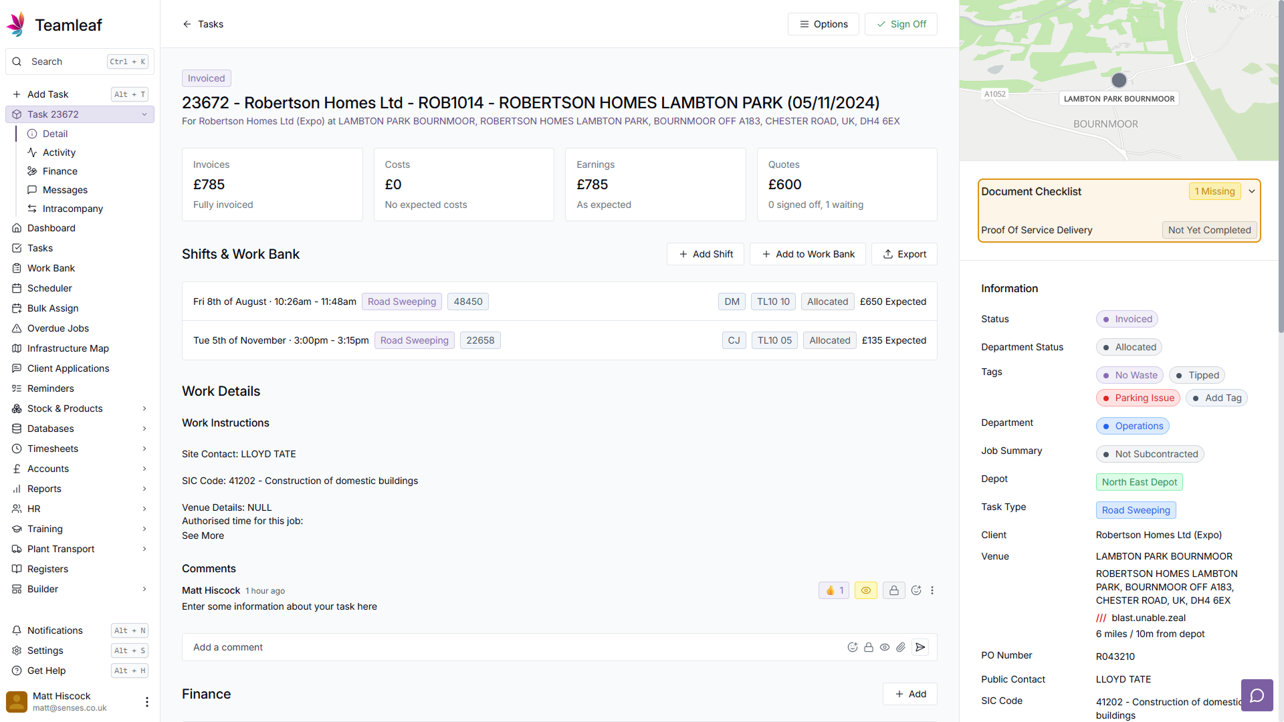This screenshot has width=1284, height=722.
Task: Click the paperclip attachment icon in comment box
Action: pos(901,647)
